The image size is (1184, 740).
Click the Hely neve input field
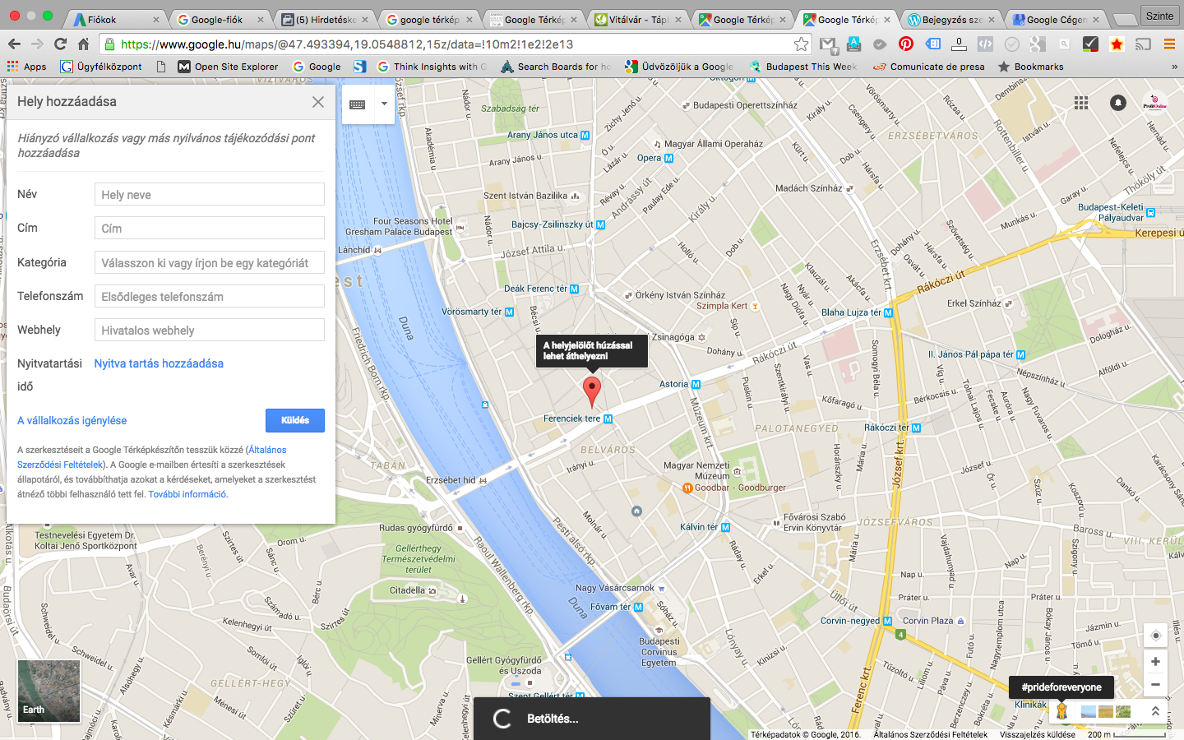(x=210, y=195)
